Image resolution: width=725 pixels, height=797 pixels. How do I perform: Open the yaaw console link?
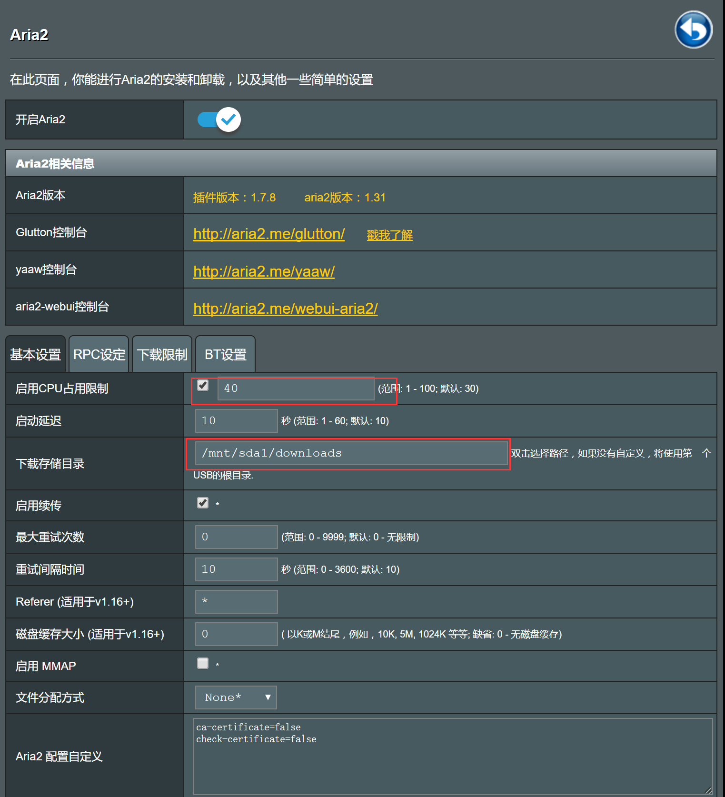tap(264, 271)
